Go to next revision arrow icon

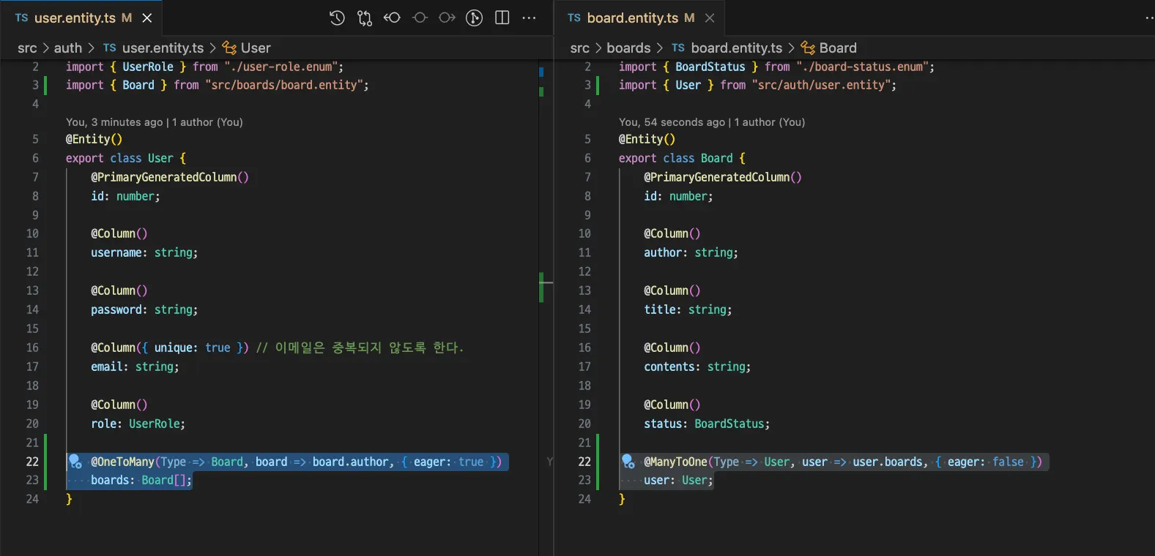[x=447, y=18]
